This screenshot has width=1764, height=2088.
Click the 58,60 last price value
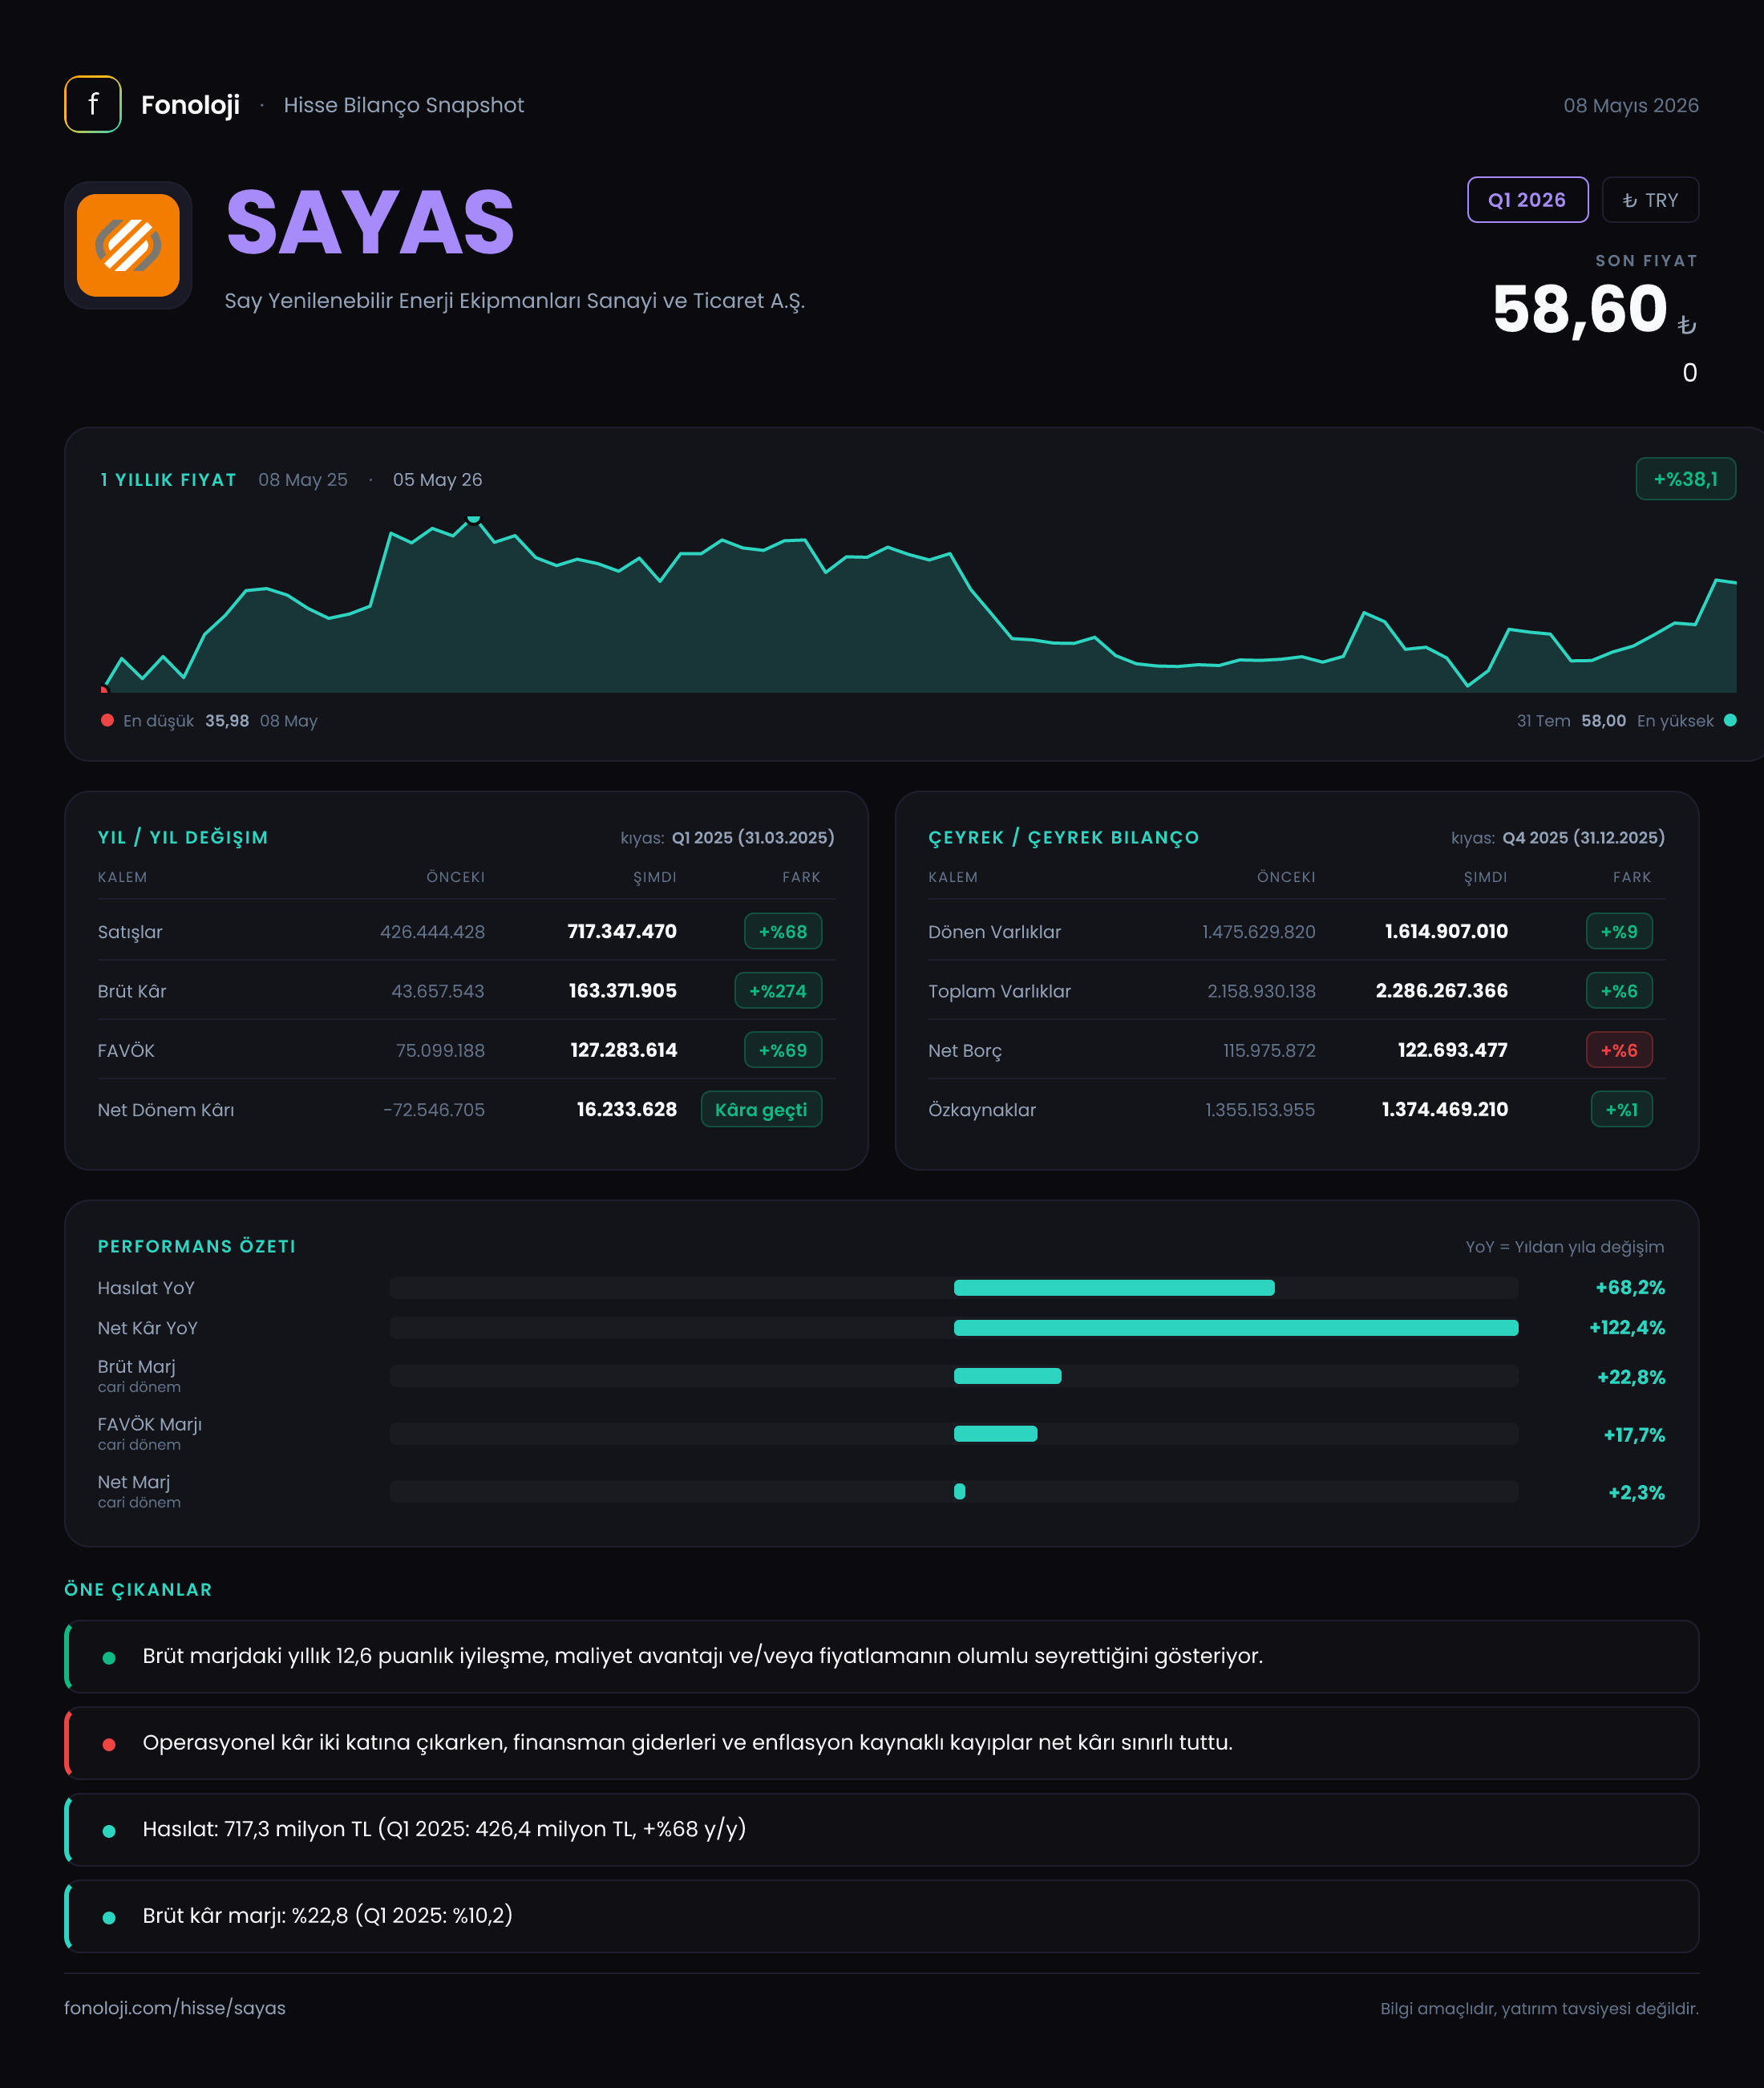[1580, 309]
